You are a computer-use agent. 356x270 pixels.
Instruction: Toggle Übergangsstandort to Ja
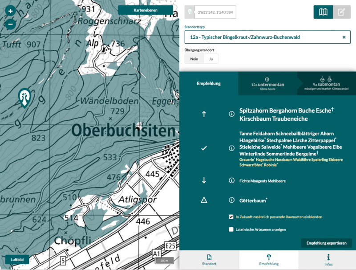[210, 59]
